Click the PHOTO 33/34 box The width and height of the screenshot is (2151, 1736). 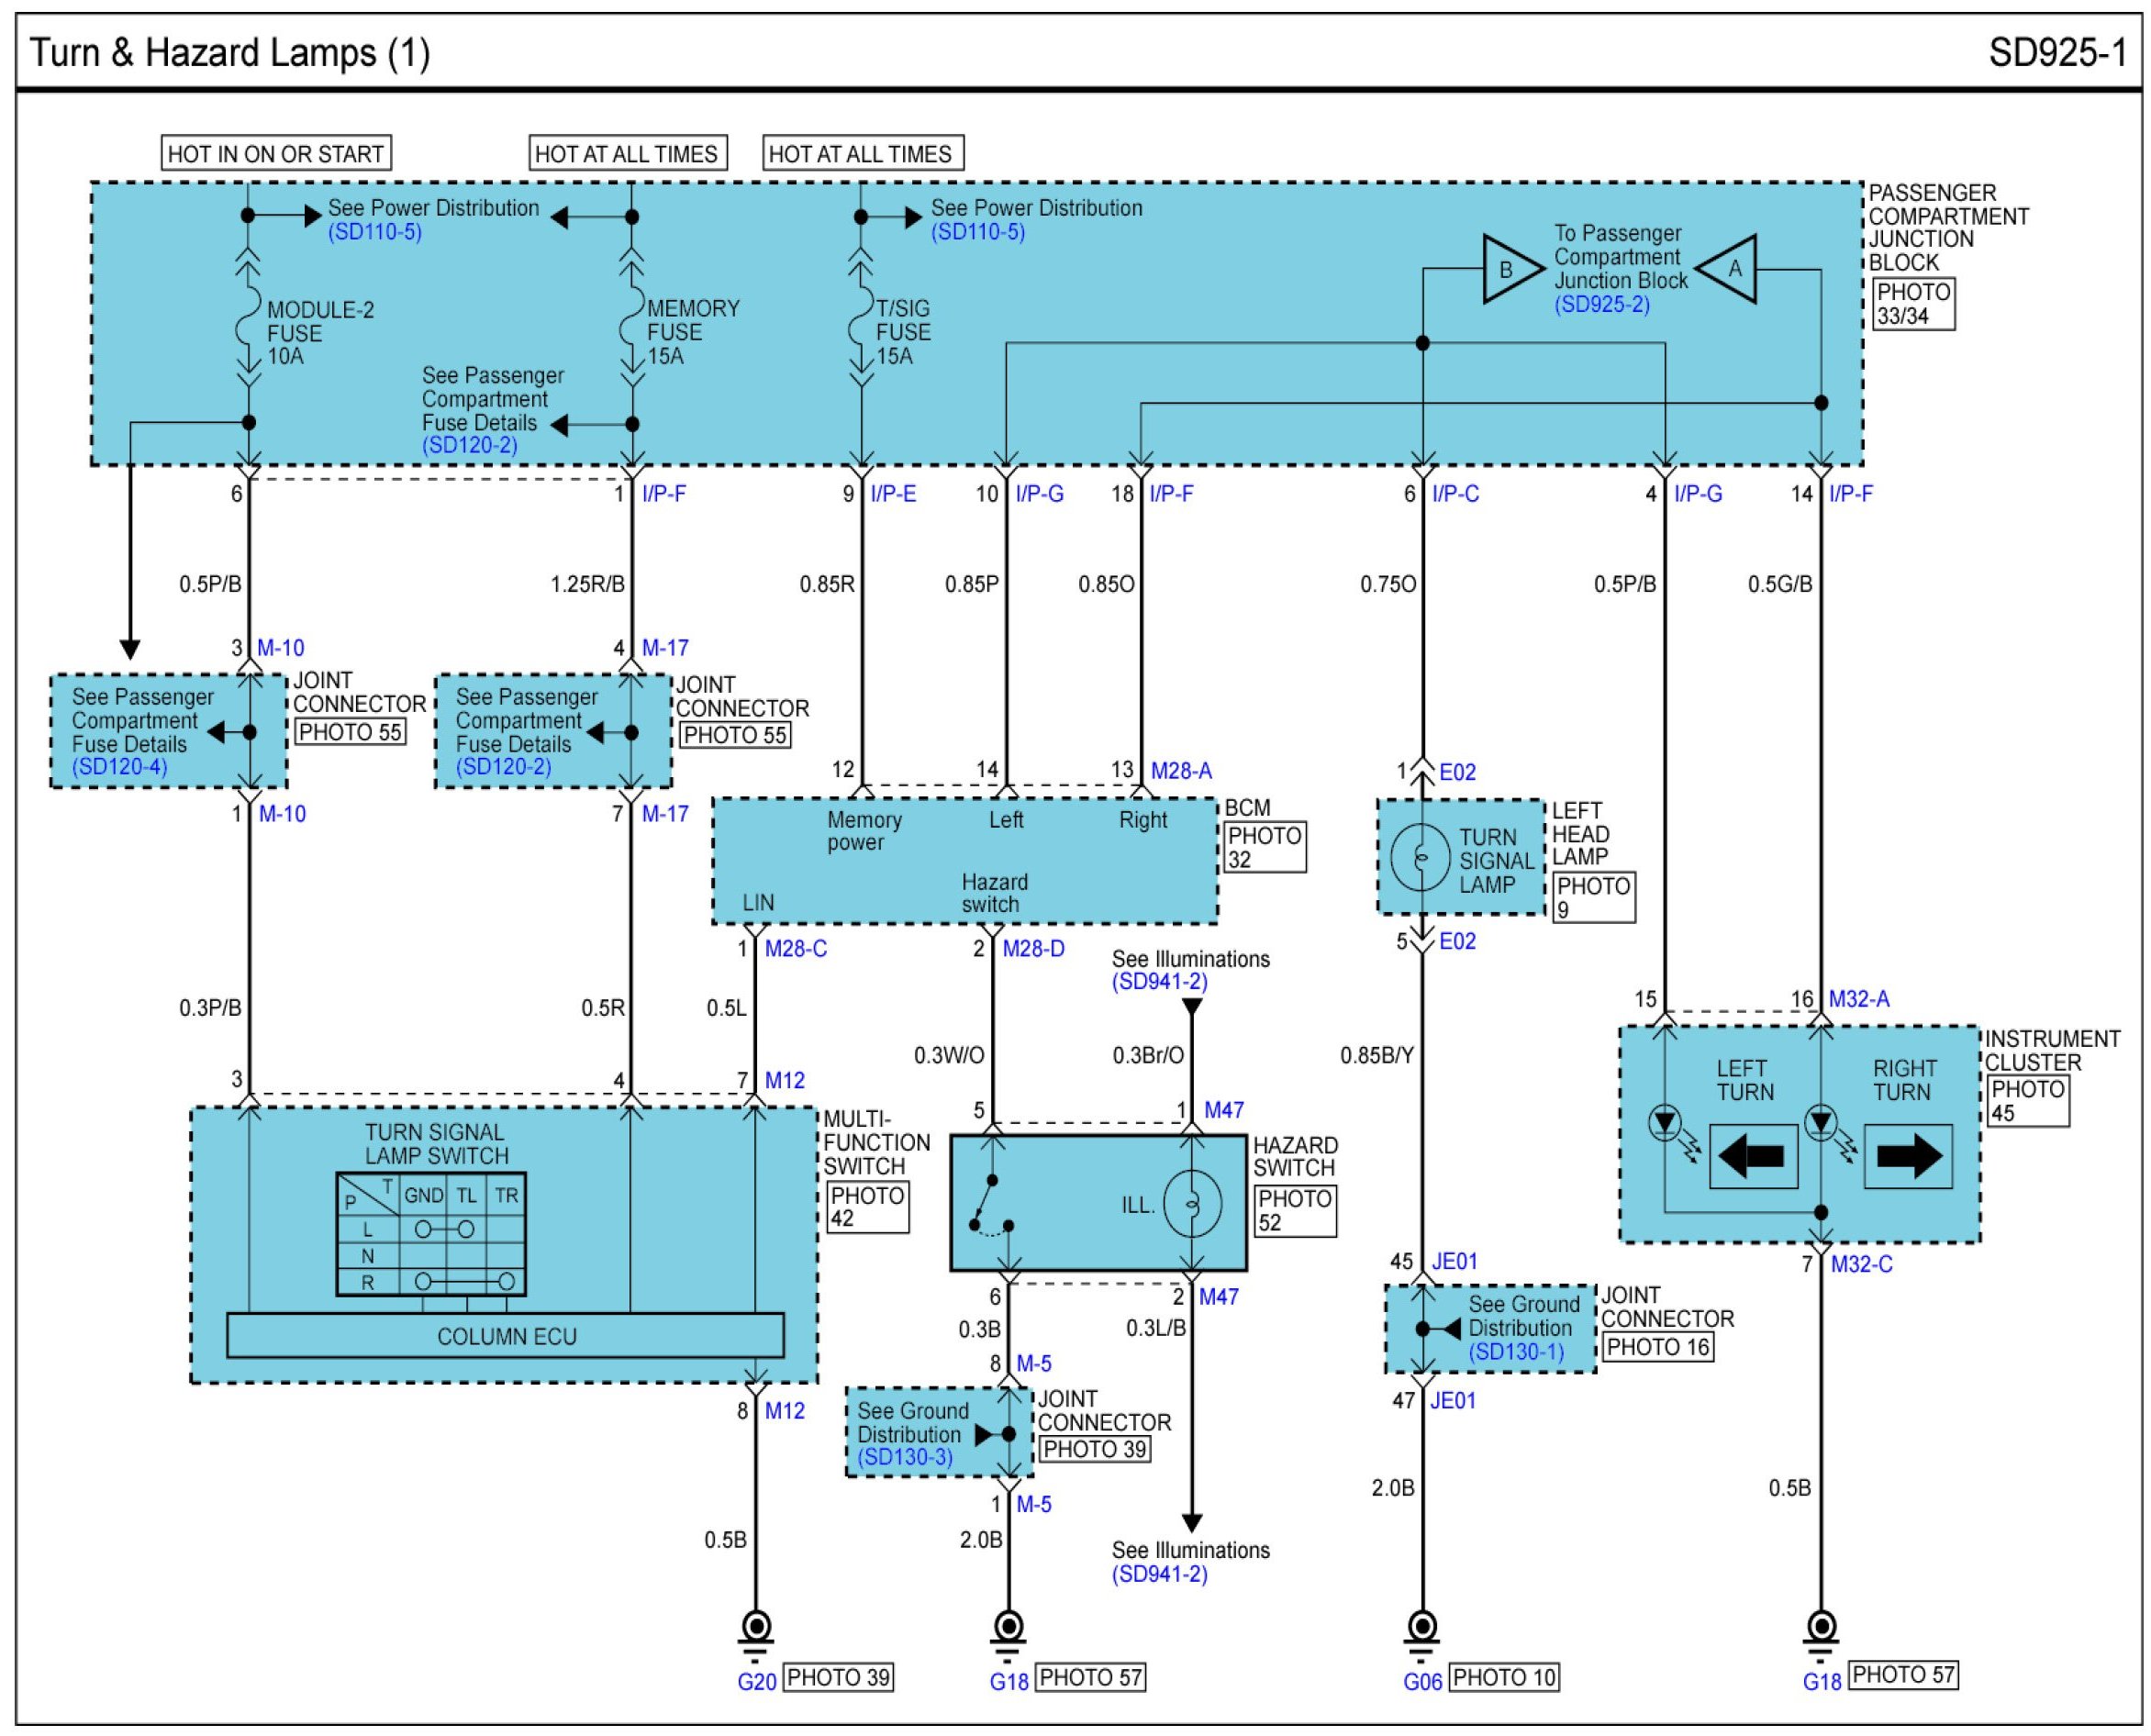(1912, 304)
